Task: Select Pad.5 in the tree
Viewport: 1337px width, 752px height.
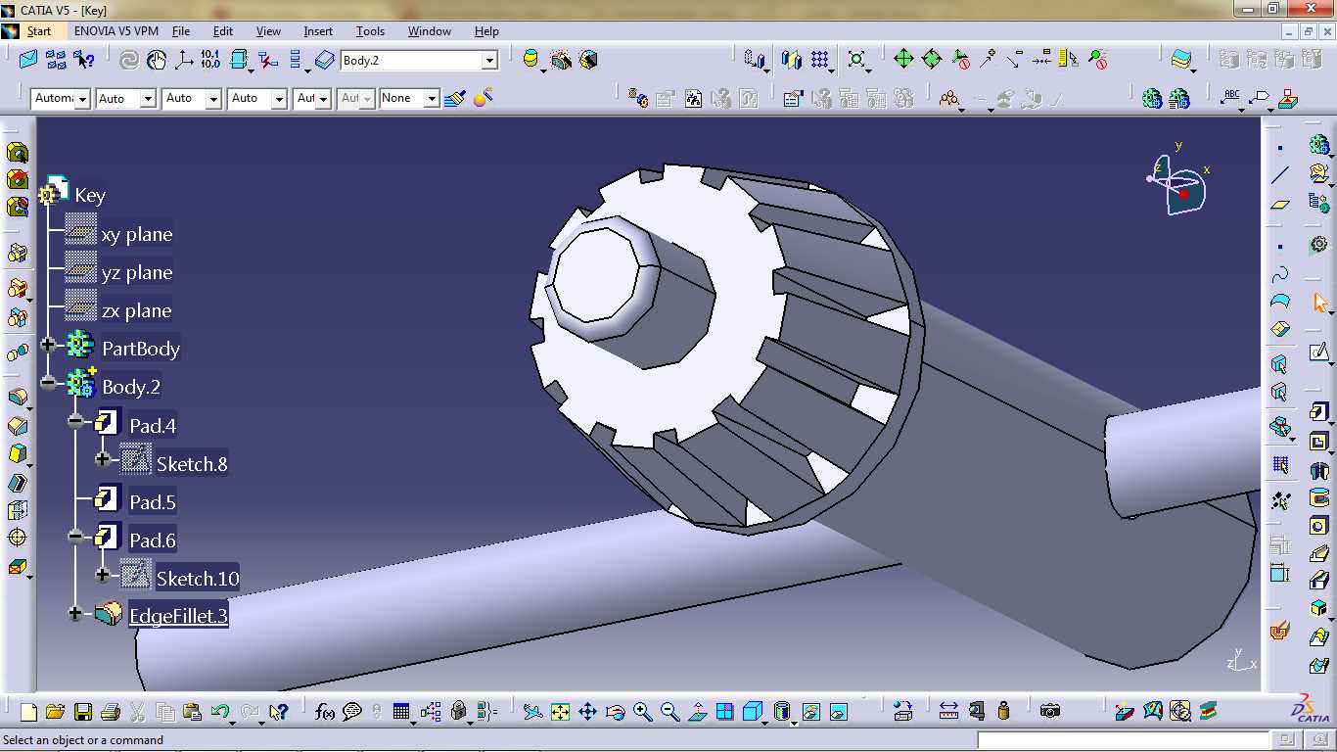Action: tap(153, 502)
